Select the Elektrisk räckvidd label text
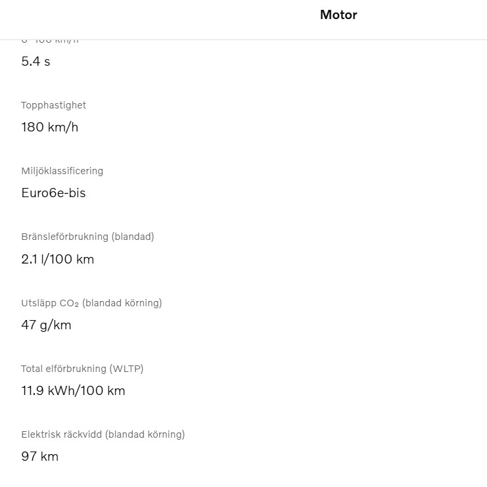The width and height of the screenshot is (487, 487). [62, 434]
